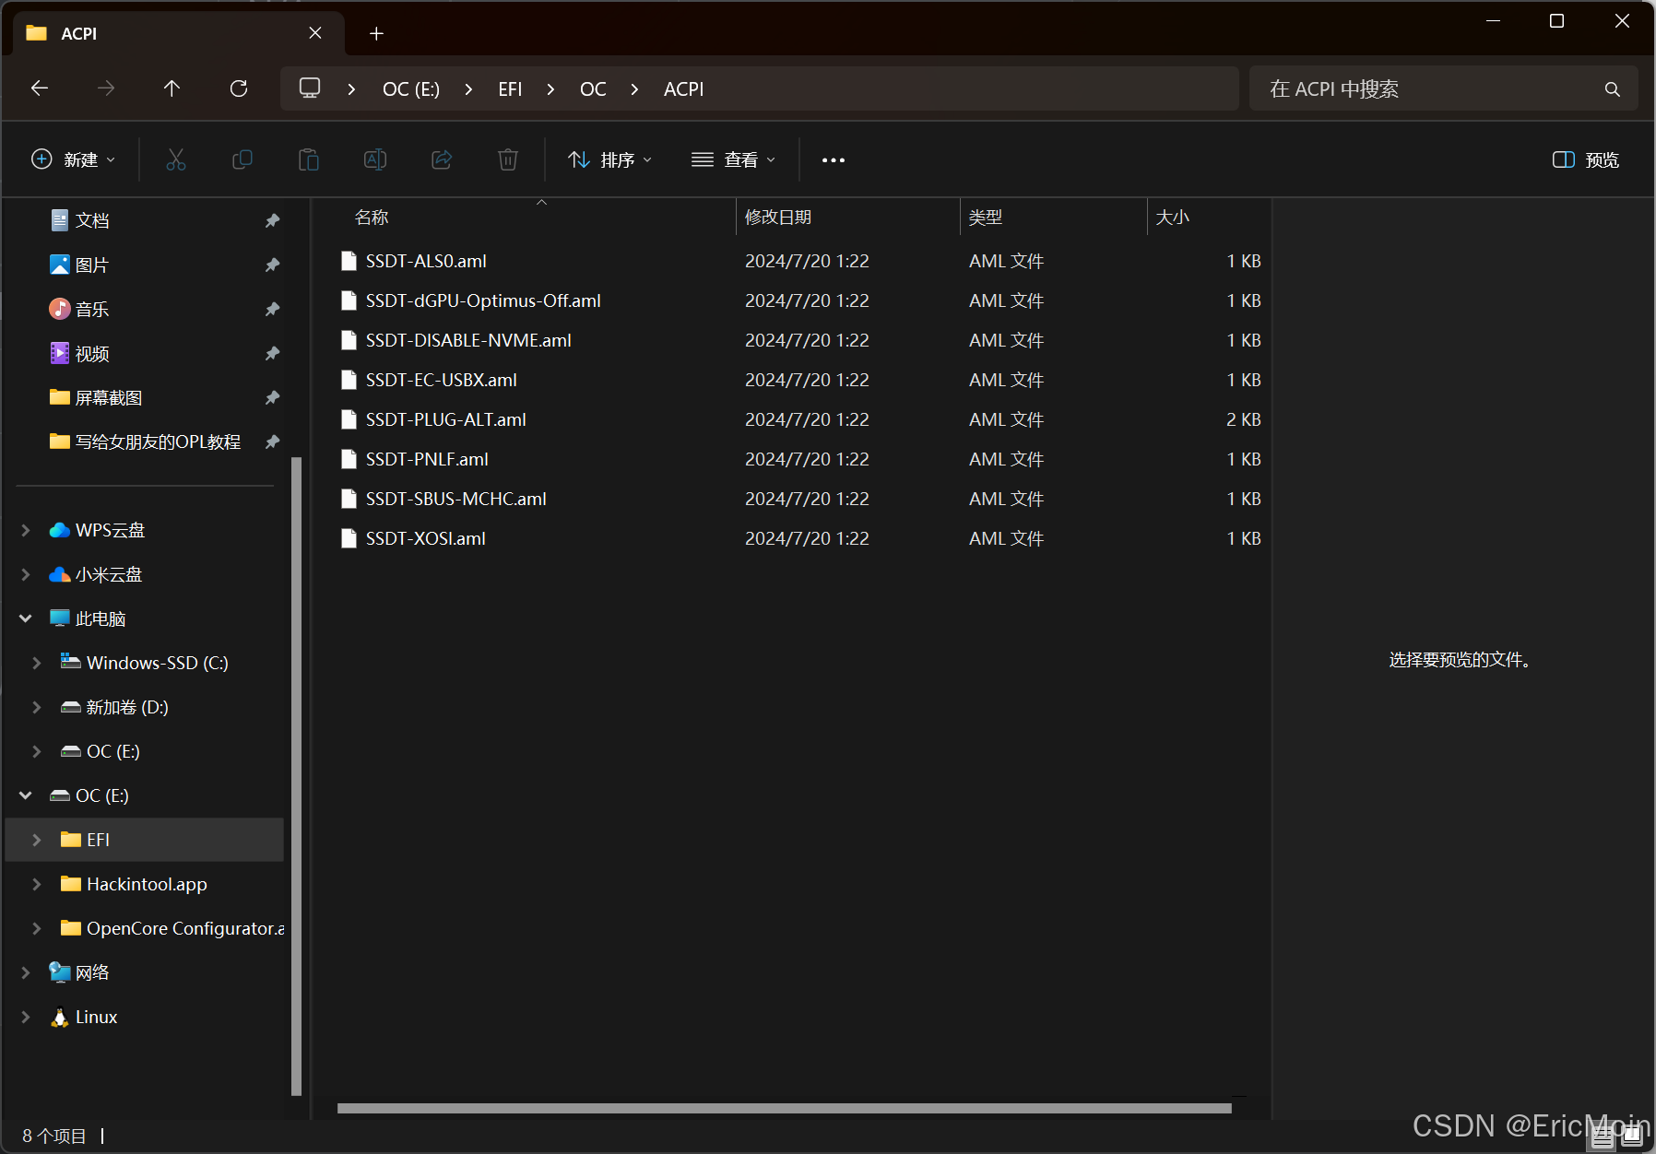The width and height of the screenshot is (1656, 1154).
Task: Click ACPI in the address breadcrumb
Action: (683, 89)
